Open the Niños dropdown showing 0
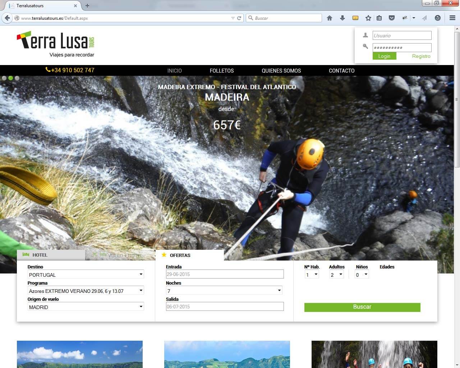This screenshot has width=460, height=368. 362,275
